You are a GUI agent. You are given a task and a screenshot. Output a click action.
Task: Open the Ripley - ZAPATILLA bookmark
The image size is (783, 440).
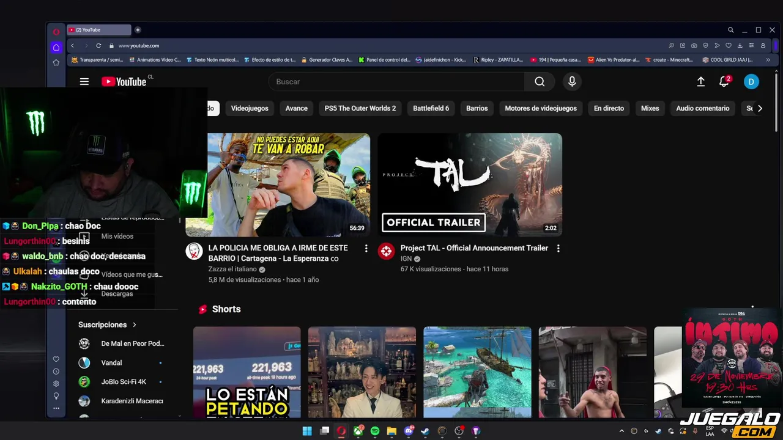[x=498, y=60]
